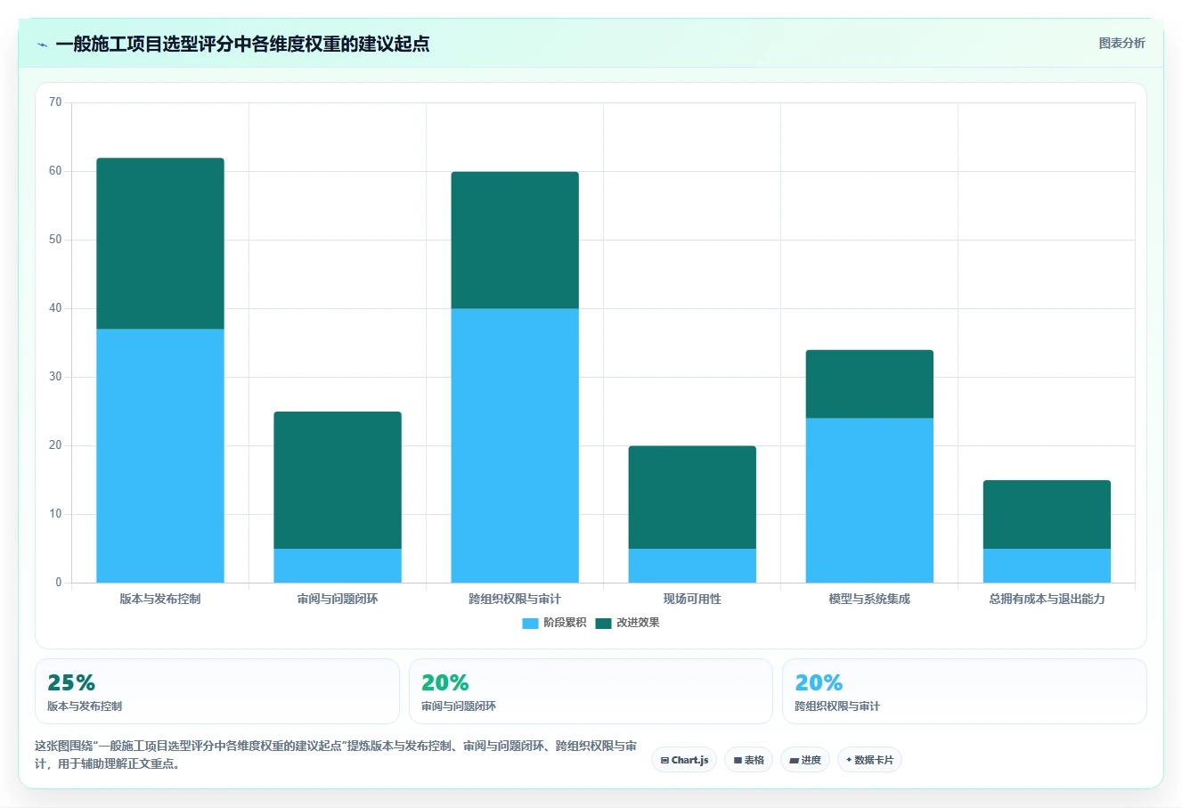Click the Chart.js tag pill
This screenshot has height=808, width=1182.
click(x=684, y=760)
